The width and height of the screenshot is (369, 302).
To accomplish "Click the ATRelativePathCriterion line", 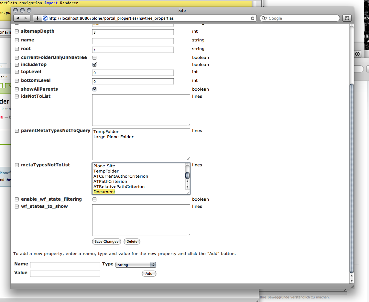I will pos(119,186).
